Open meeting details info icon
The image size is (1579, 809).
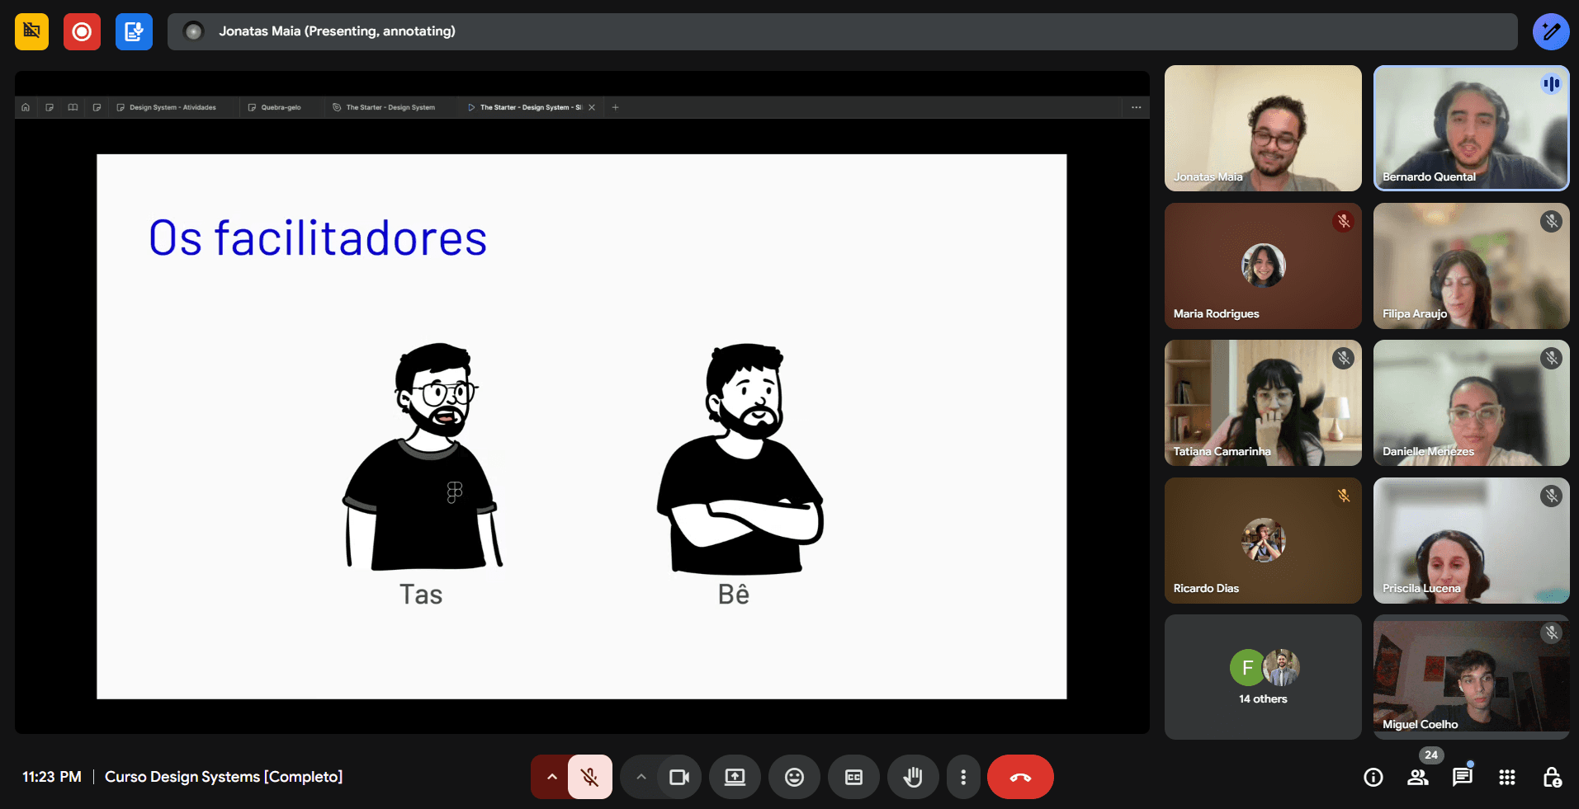[1373, 777]
